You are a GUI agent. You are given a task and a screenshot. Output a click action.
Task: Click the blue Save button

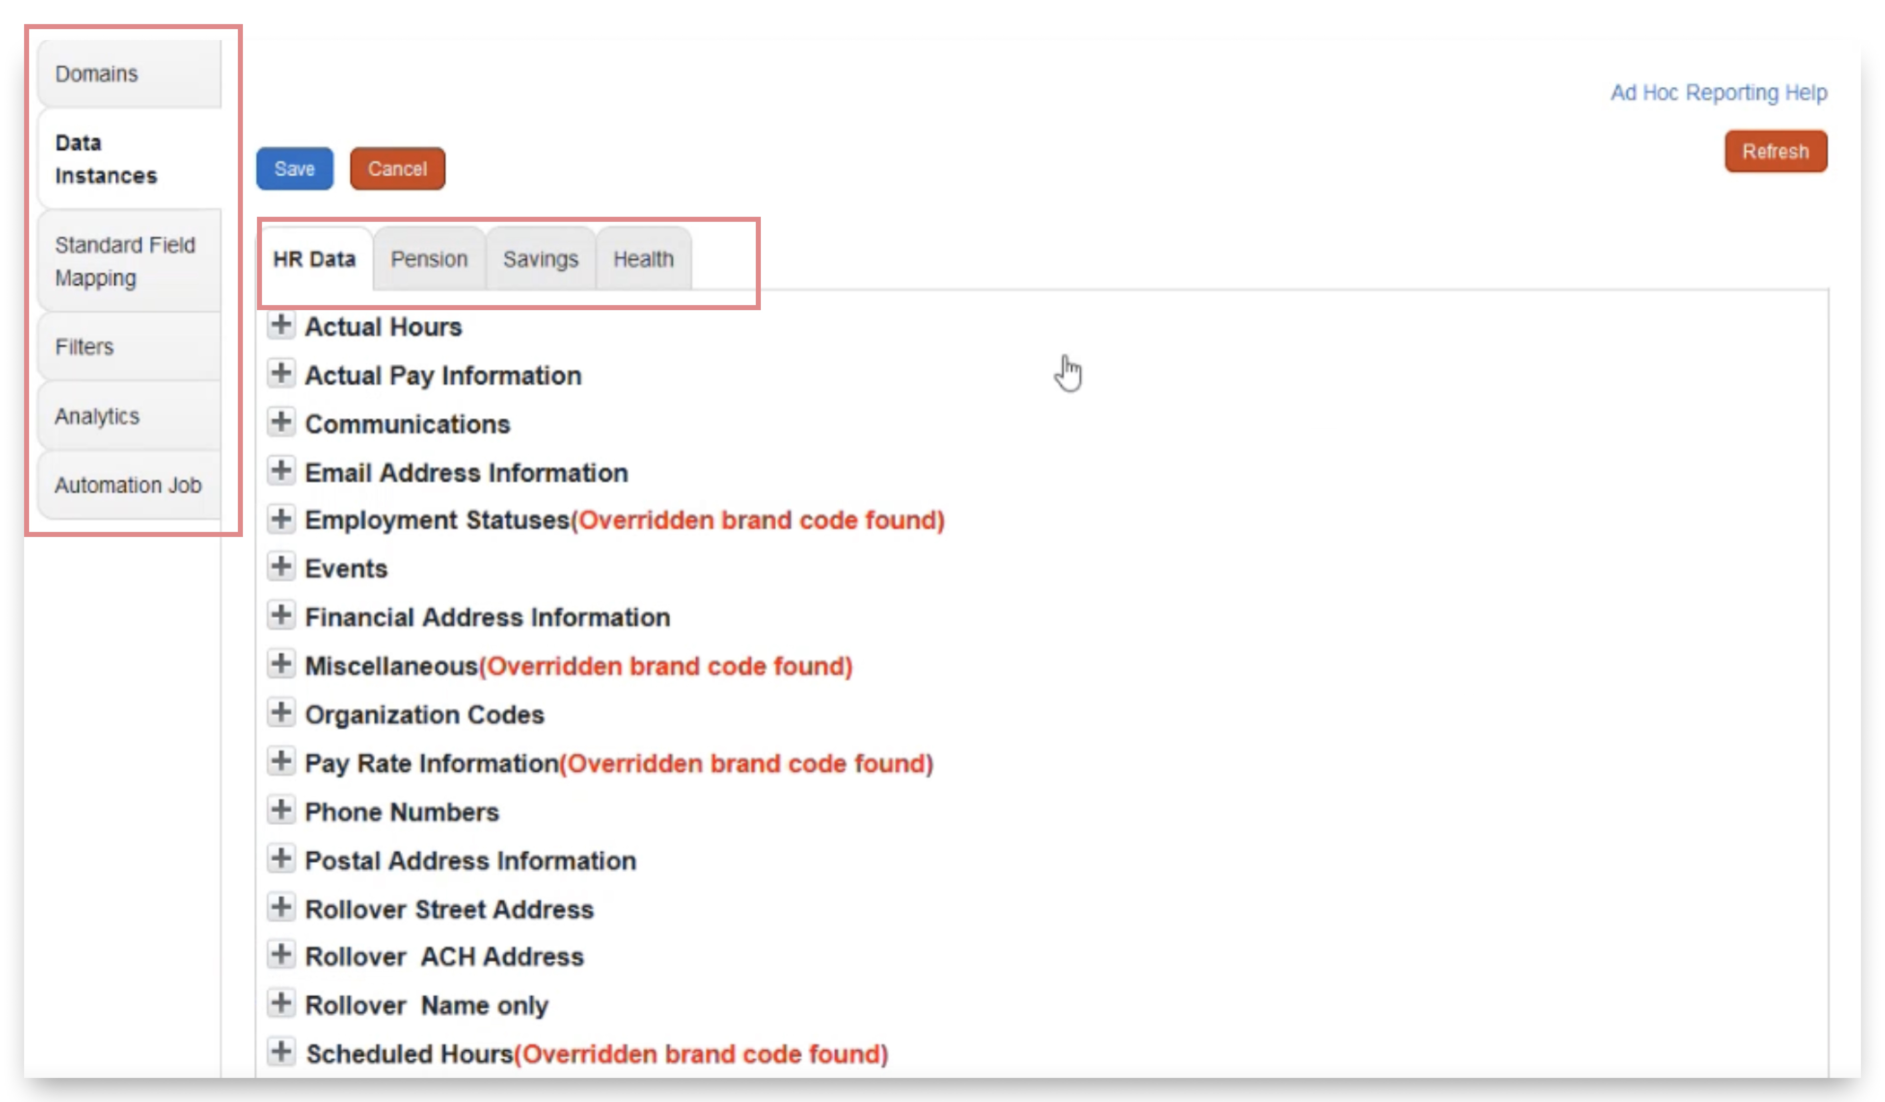(x=295, y=169)
